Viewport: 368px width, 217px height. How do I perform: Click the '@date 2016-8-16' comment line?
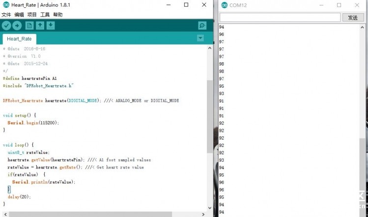click(x=24, y=49)
